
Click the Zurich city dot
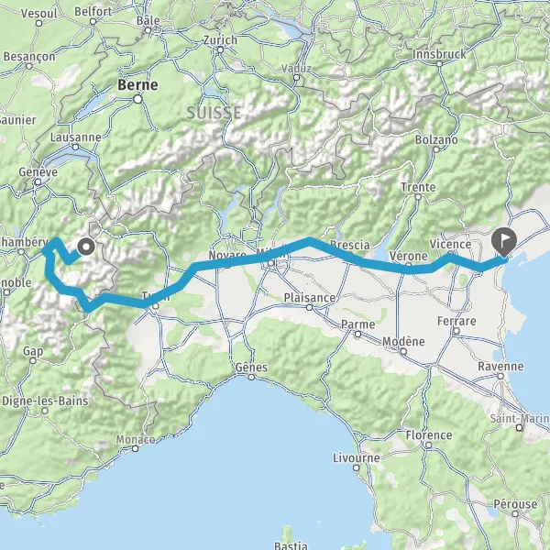coord(220,49)
